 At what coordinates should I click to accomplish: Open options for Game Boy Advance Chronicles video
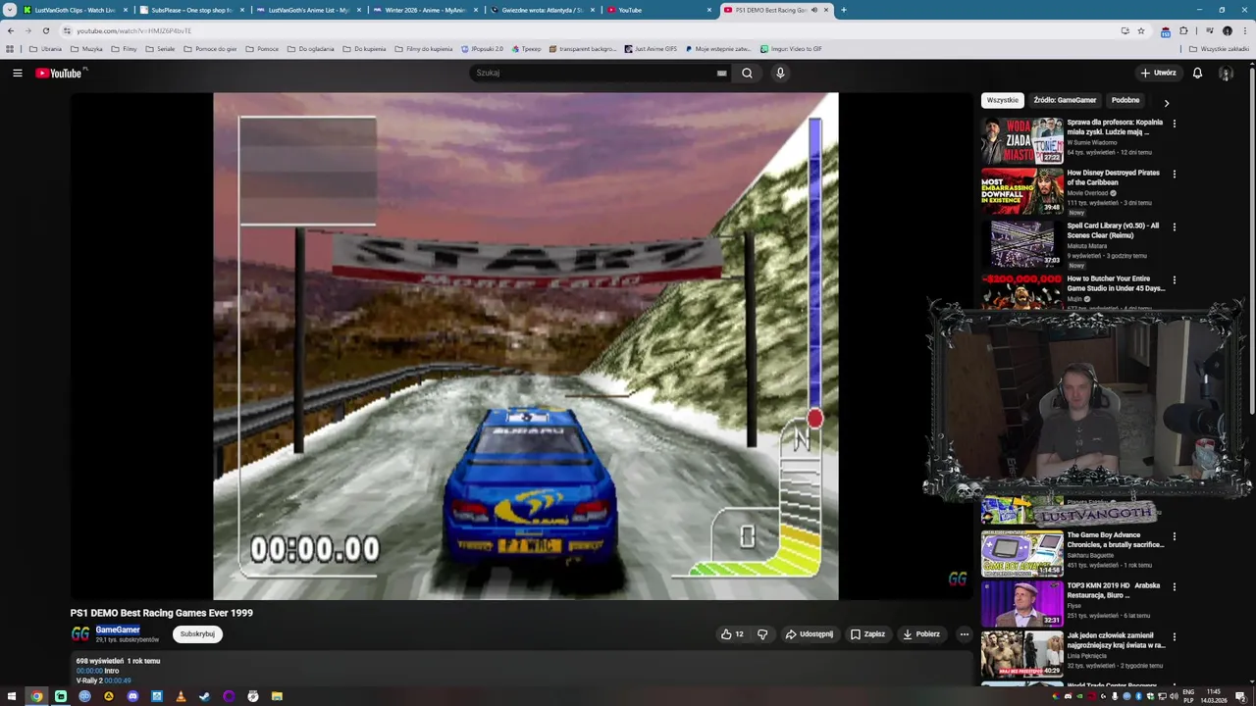(x=1174, y=536)
